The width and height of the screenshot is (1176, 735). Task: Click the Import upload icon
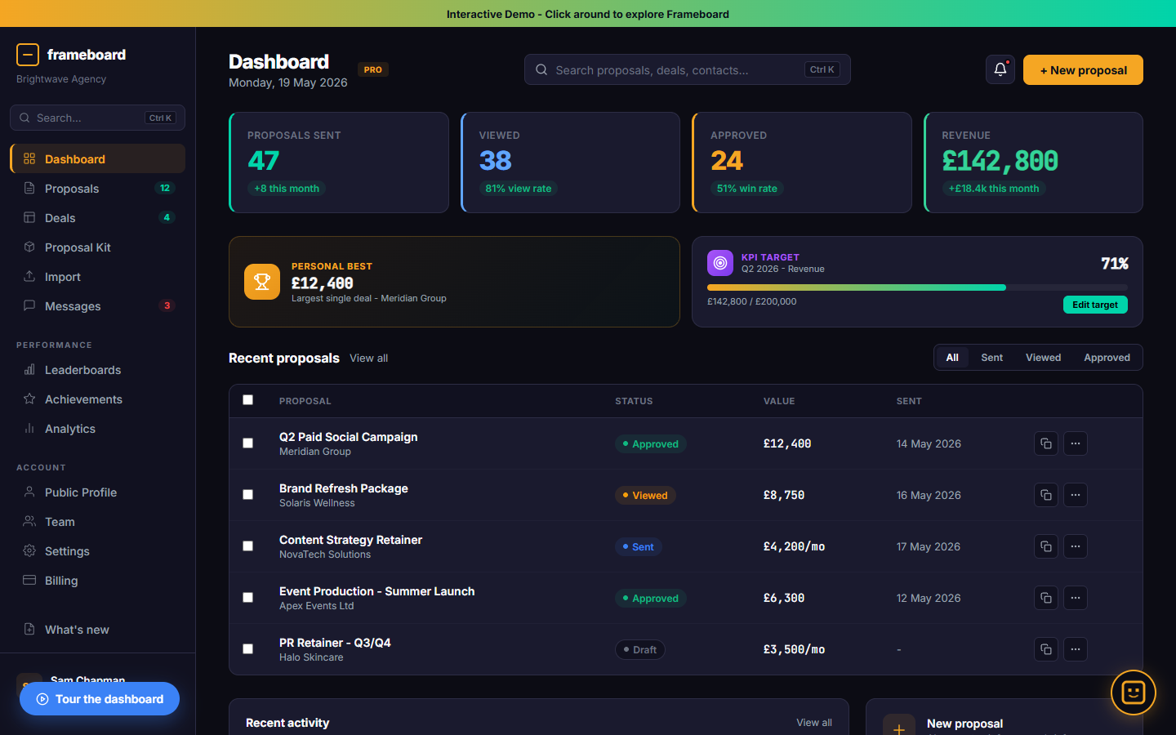point(29,276)
